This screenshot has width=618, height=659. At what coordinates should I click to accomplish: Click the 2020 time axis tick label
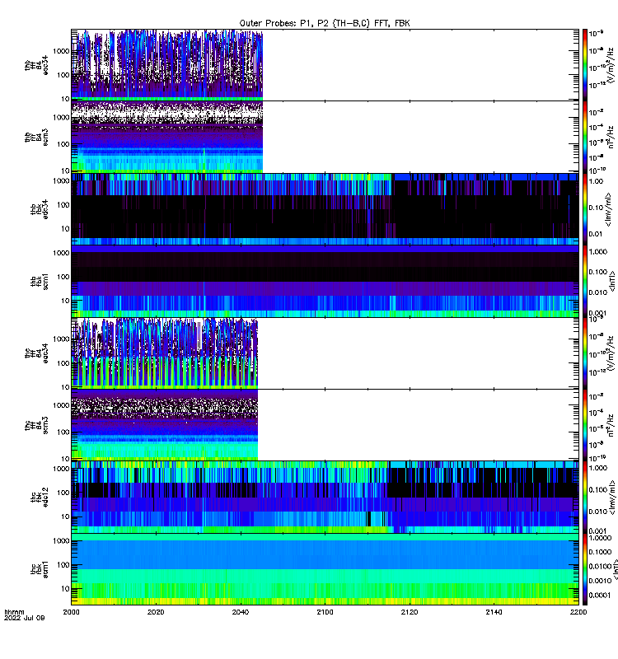point(156,612)
